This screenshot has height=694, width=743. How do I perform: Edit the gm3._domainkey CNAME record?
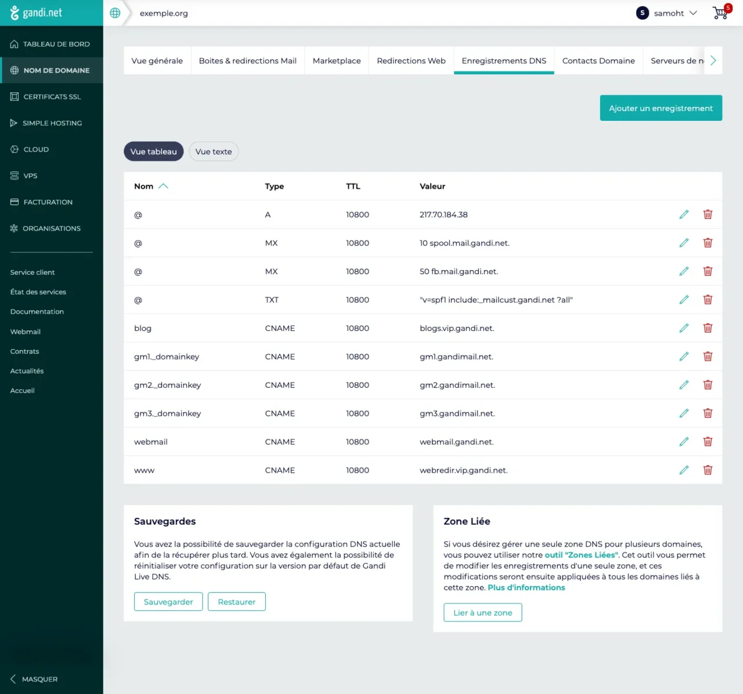point(684,413)
